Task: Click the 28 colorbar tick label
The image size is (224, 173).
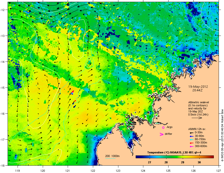Action: click(x=166, y=162)
